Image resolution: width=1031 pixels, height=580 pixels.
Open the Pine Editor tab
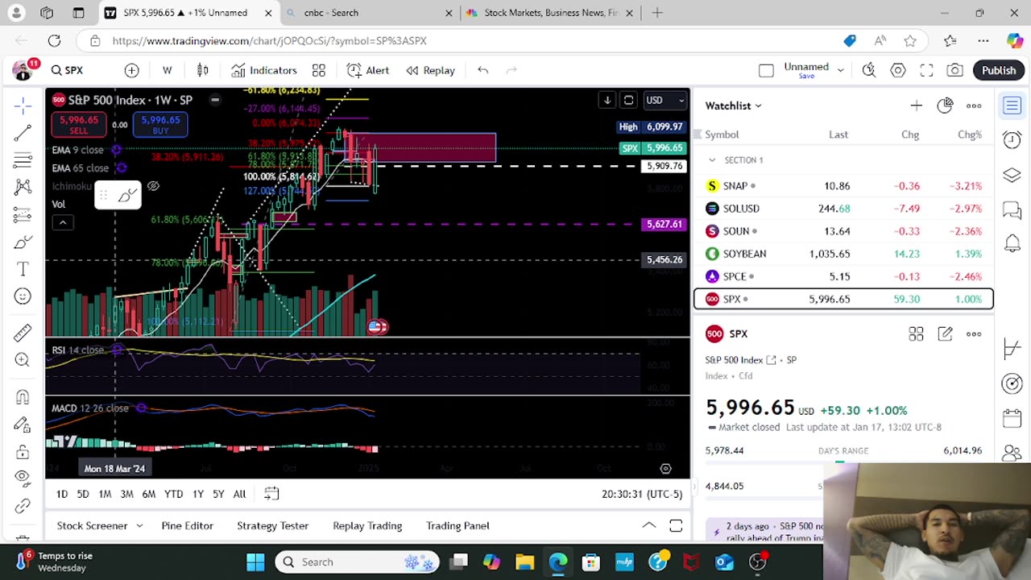[187, 525]
